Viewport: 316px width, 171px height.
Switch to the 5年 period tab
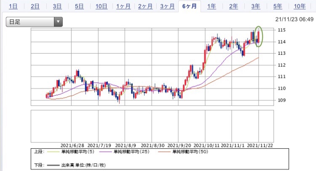click(278, 6)
